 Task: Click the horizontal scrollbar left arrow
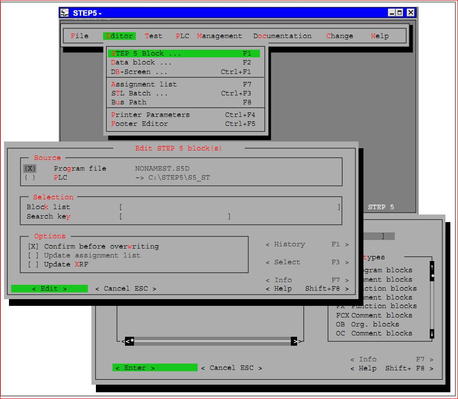(127, 341)
